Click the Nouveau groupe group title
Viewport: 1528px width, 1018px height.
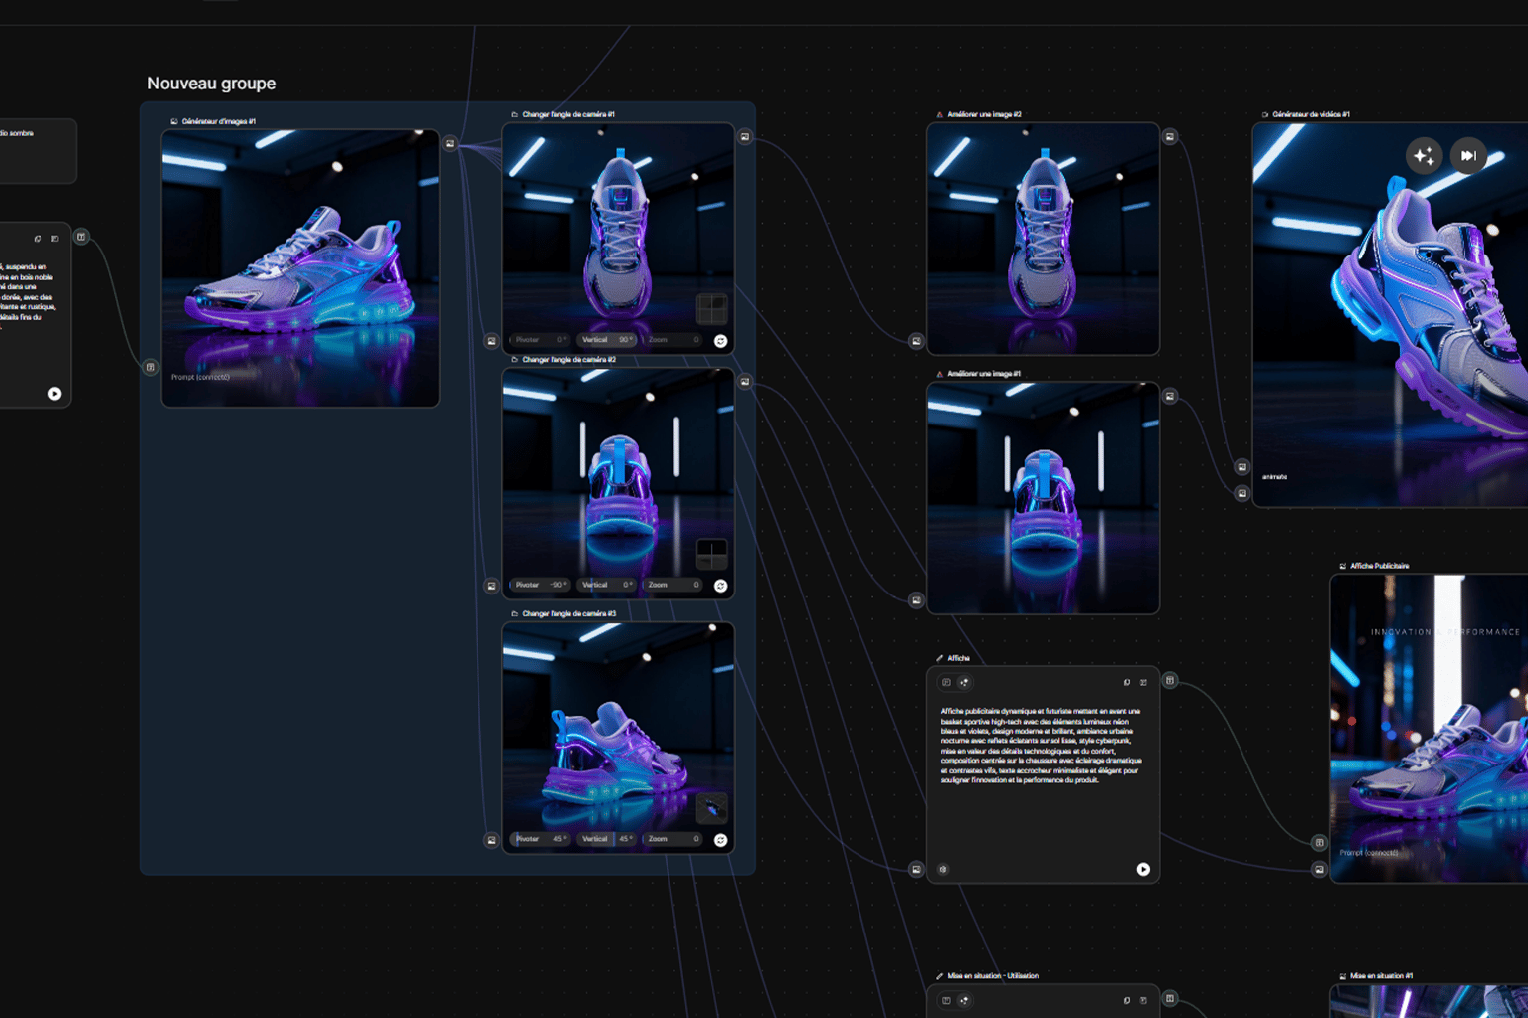pyautogui.click(x=212, y=84)
